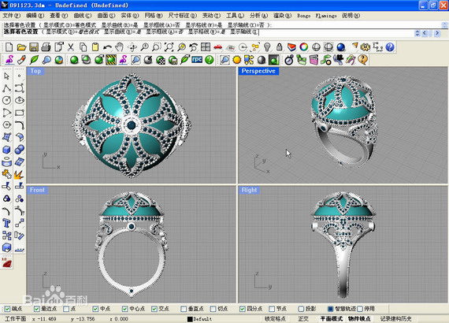Enable the 停用 (Disable) checkbox
The height and width of the screenshot is (323, 449).
pyautogui.click(x=360, y=309)
